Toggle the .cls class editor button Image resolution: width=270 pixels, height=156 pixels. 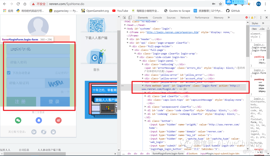coord(262,29)
